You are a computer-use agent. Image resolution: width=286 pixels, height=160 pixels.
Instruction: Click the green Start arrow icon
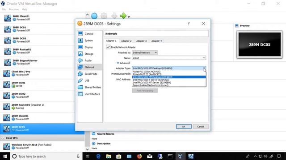123,16
